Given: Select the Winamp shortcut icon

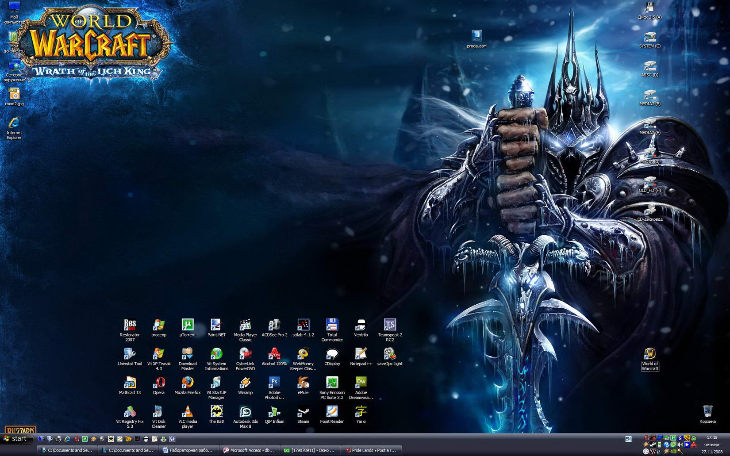Looking at the screenshot, I should [245, 383].
